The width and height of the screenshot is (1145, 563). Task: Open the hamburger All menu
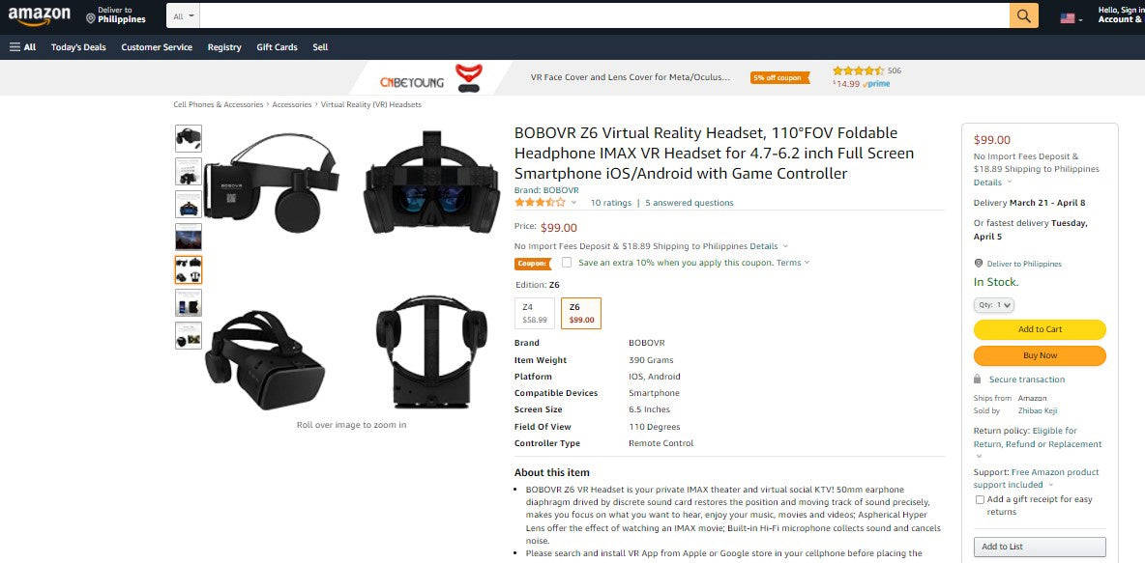[x=22, y=46]
